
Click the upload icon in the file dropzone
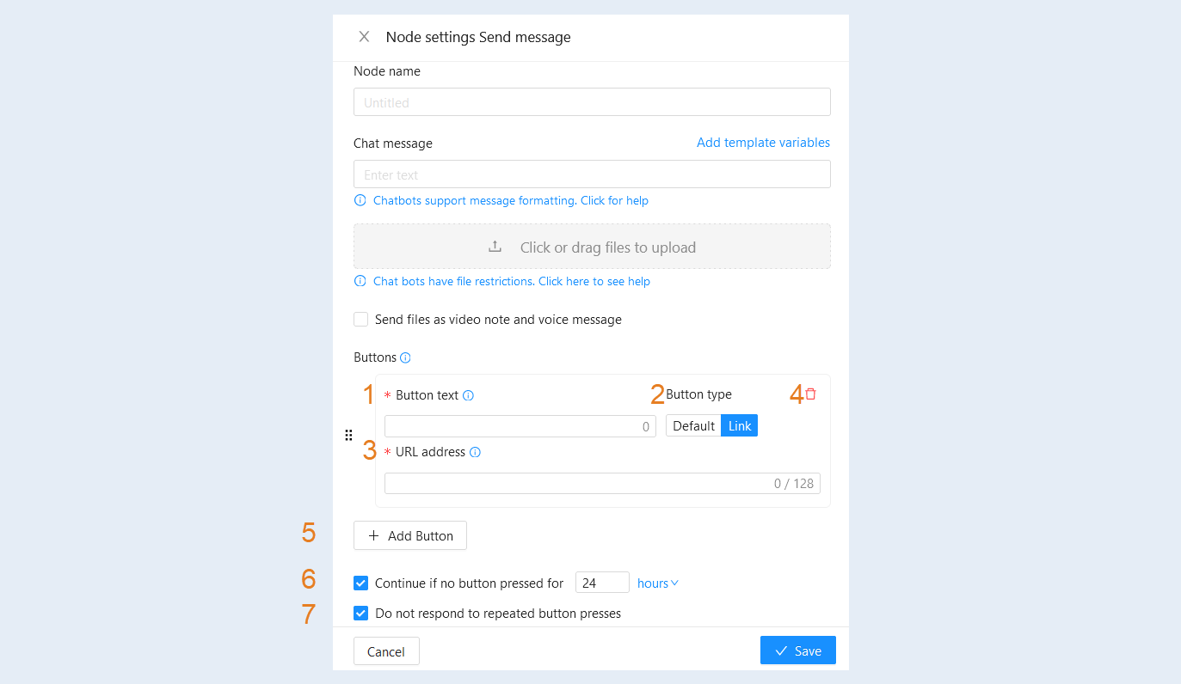[495, 247]
